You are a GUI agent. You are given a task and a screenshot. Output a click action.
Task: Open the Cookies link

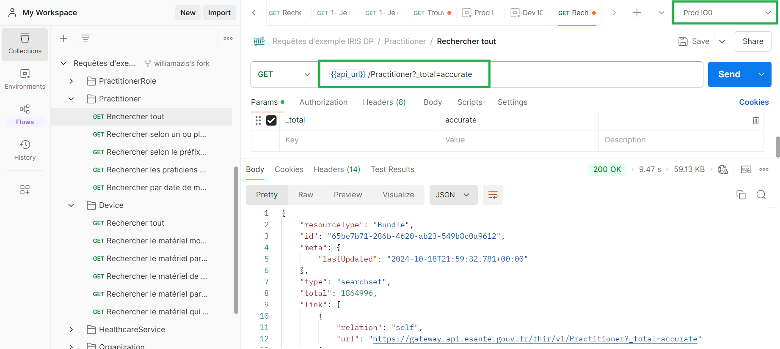click(753, 102)
